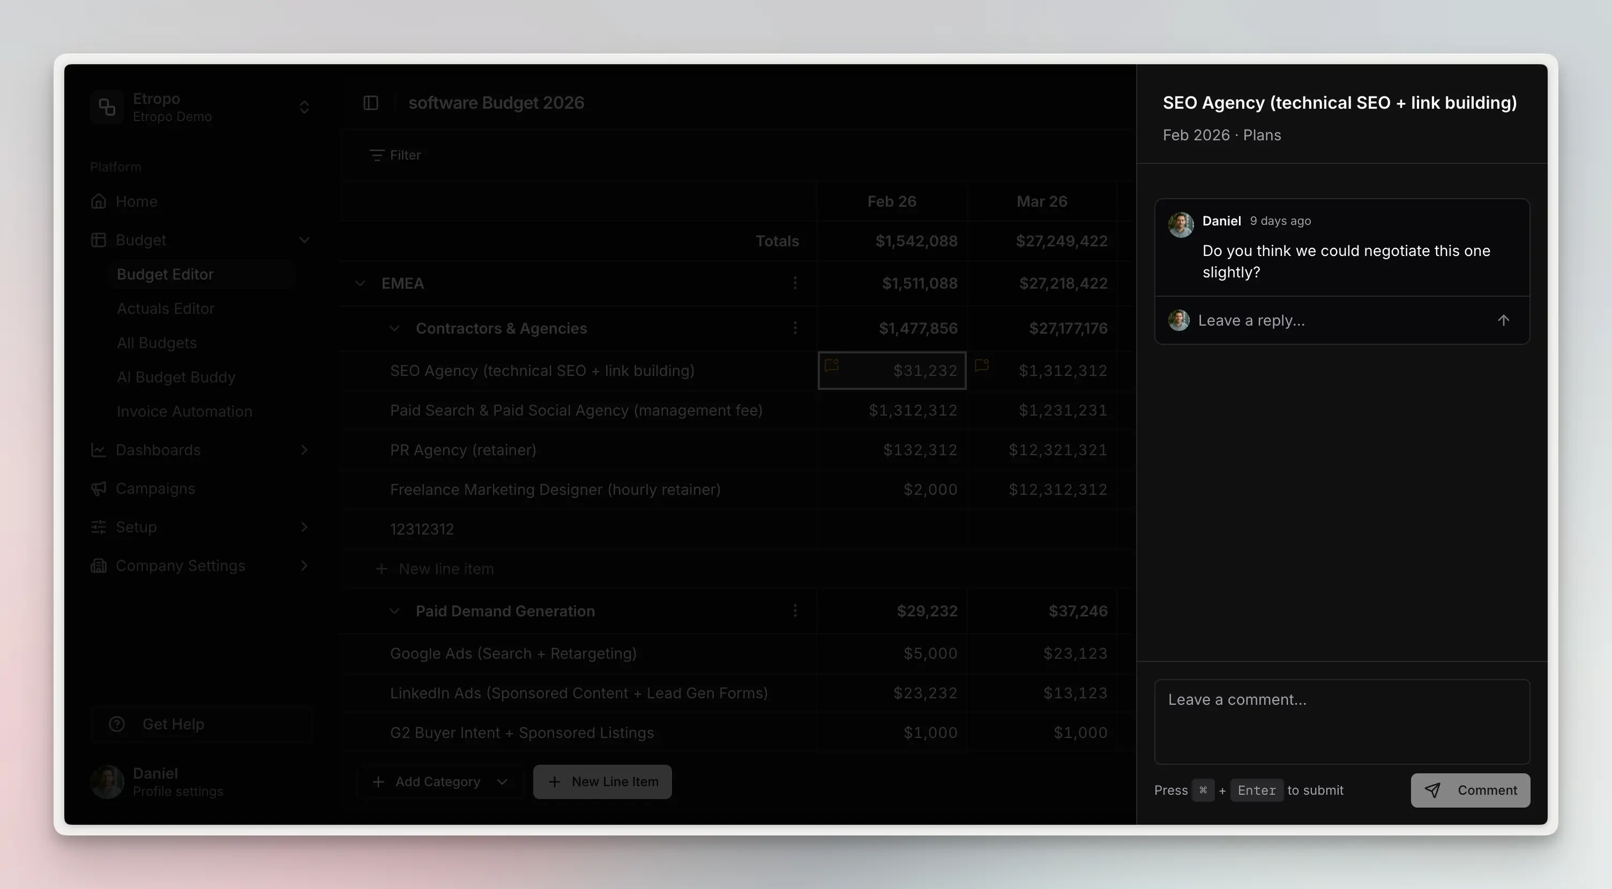Open the Etropo workspace switcher
1612x889 pixels.
coord(305,107)
